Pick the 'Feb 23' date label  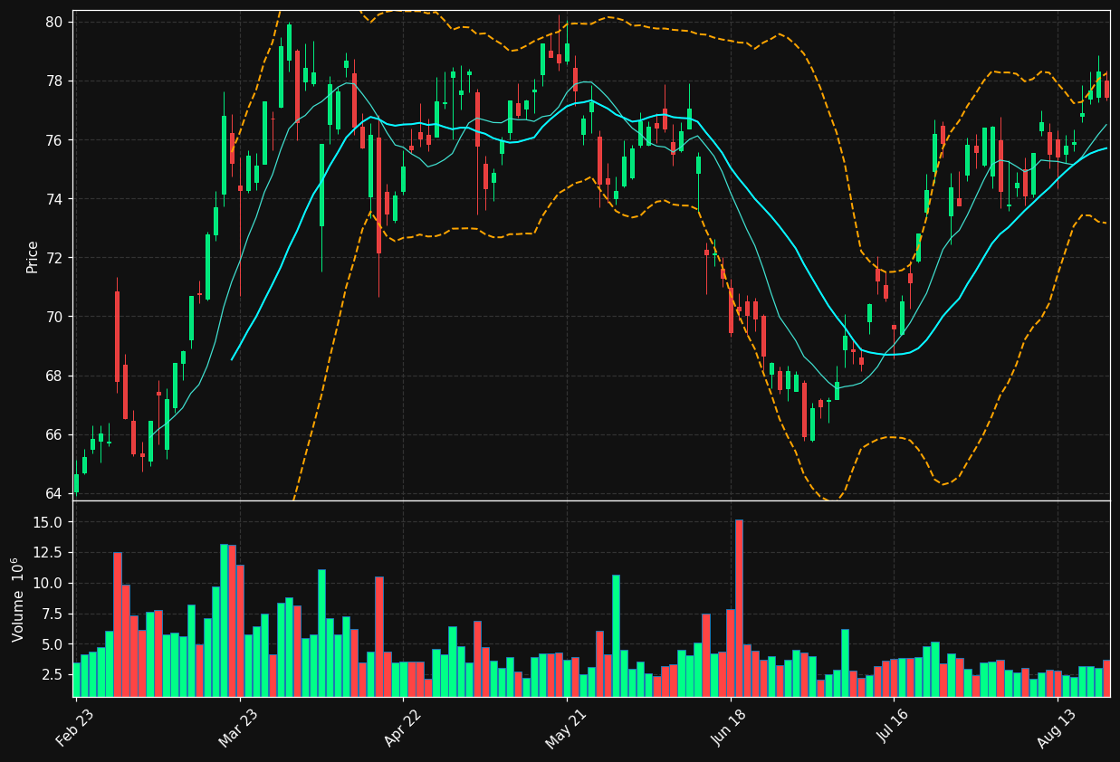[74, 728]
